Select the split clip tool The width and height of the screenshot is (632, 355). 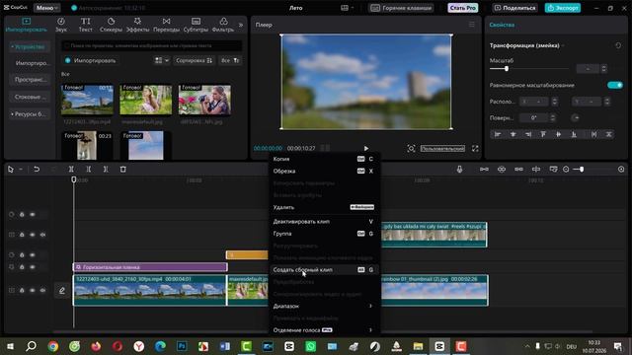71,170
